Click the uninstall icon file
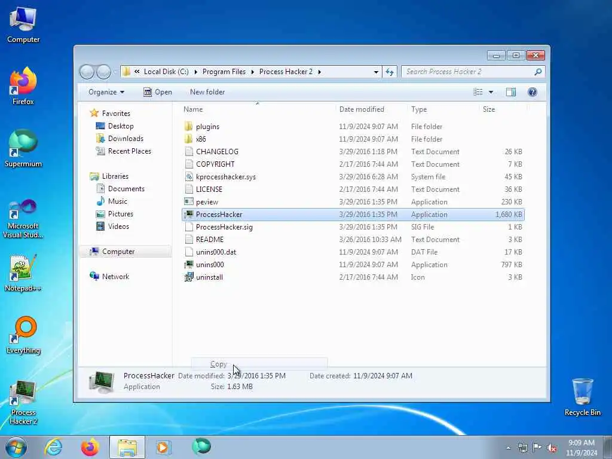612x459 pixels. click(189, 277)
